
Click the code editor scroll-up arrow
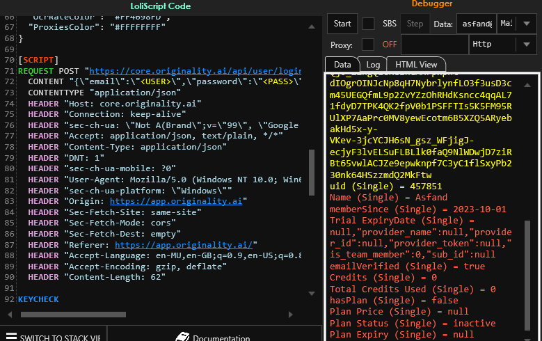(312, 26)
